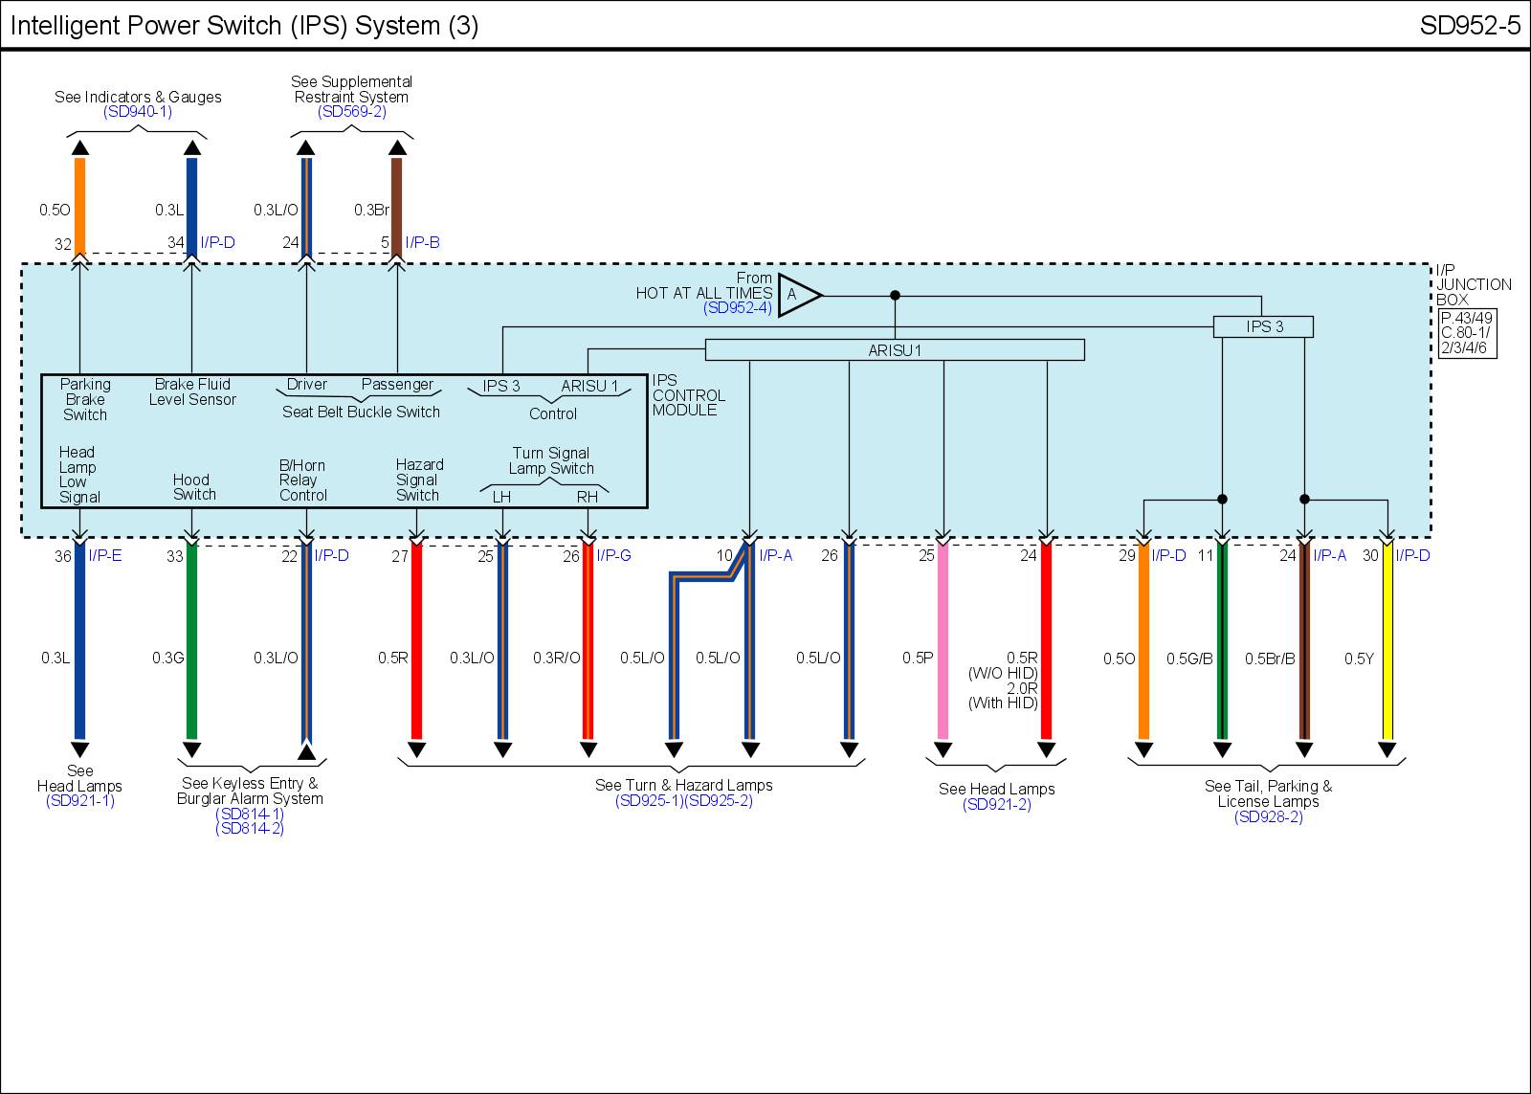Open the SD921-2 Head Lamps reference
This screenshot has height=1094, width=1531.
click(997, 805)
